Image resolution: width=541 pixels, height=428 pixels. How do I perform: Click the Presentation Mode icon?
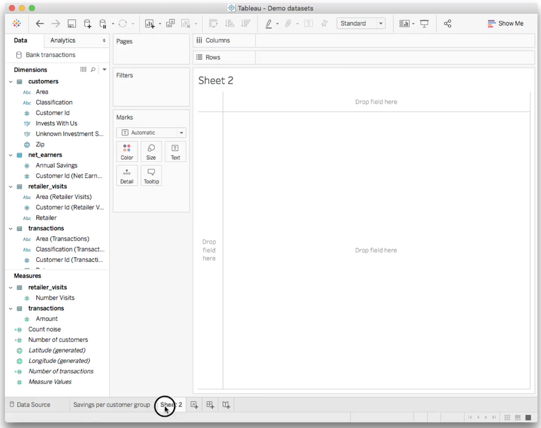(424, 23)
